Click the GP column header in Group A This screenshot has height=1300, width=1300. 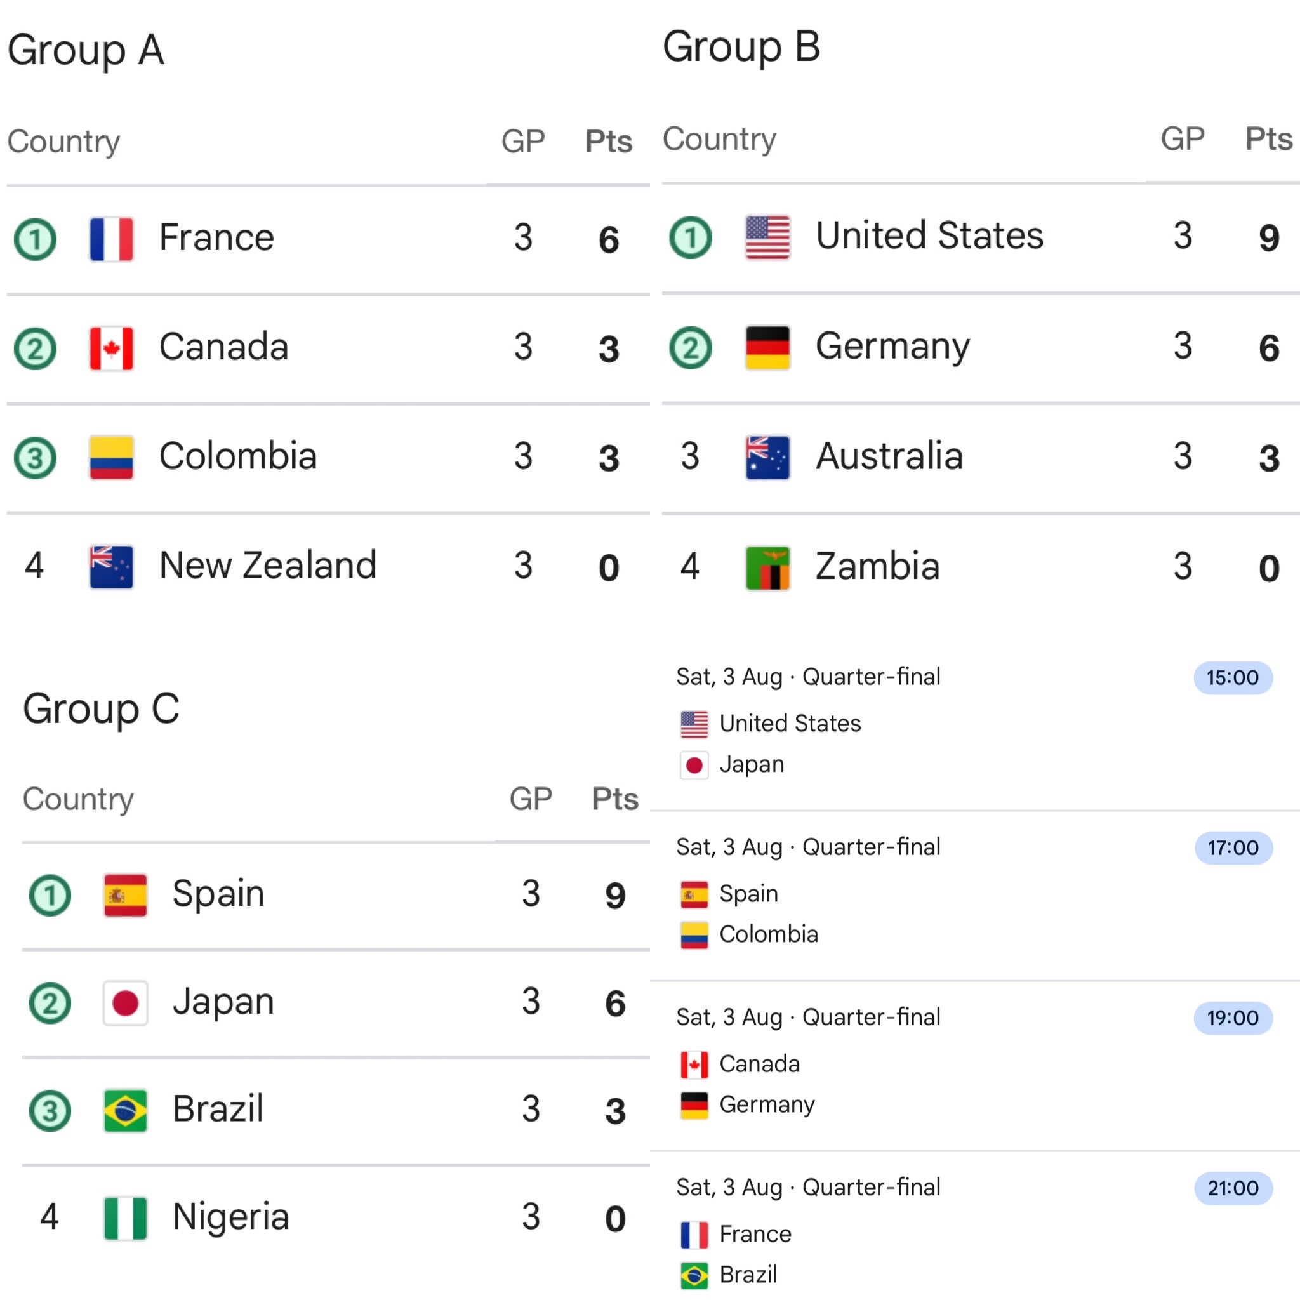[523, 142]
